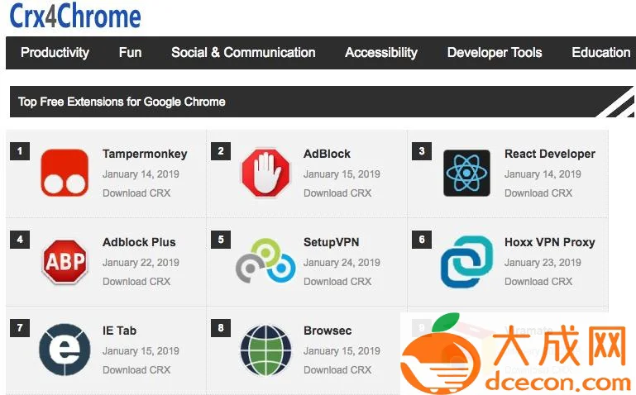
Task: Click the Adblock Plus ABP icon
Action: (x=65, y=261)
